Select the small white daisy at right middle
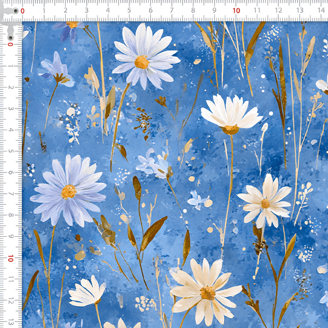Image resolution: width=328 pixels, height=328 pixels. pos(266,202)
